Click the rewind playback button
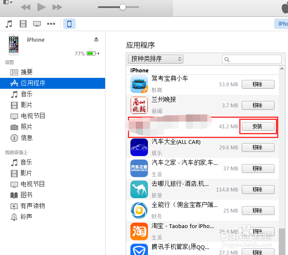The height and width of the screenshot is (255, 288). point(26,7)
